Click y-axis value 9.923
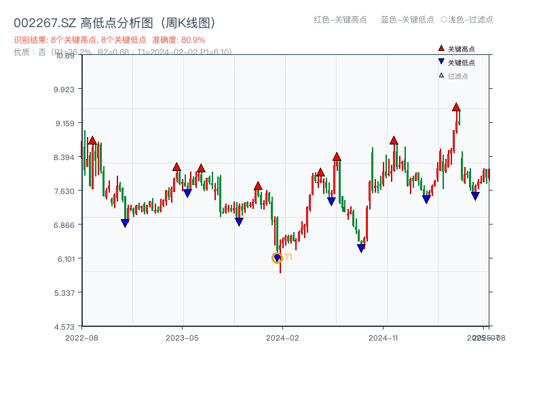Screen dimensions: 543x407 64,90
